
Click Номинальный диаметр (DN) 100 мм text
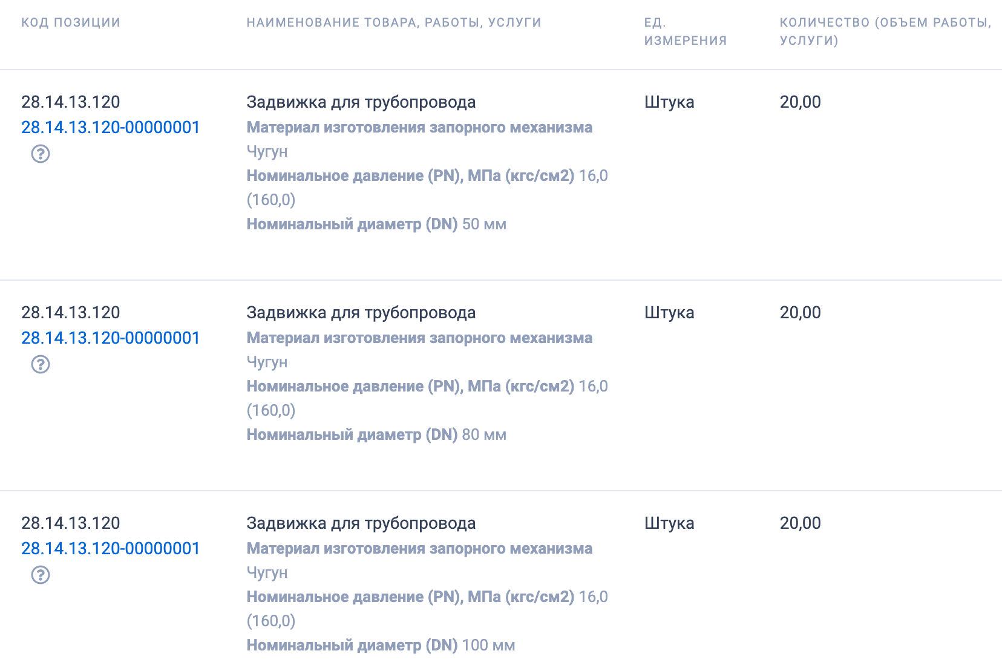point(381,645)
